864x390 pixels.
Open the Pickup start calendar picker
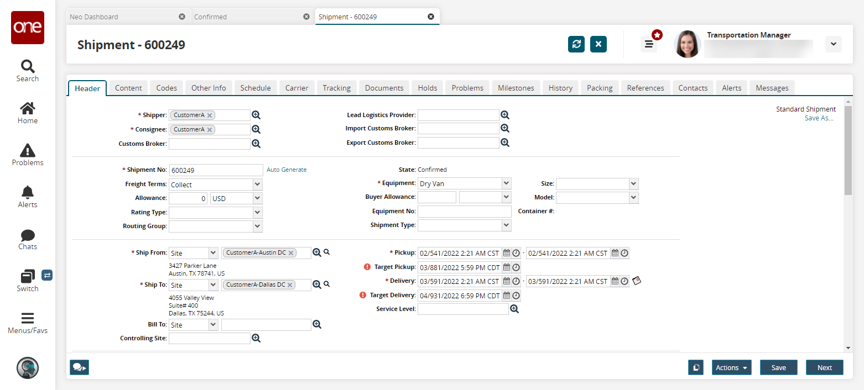pyautogui.click(x=506, y=253)
